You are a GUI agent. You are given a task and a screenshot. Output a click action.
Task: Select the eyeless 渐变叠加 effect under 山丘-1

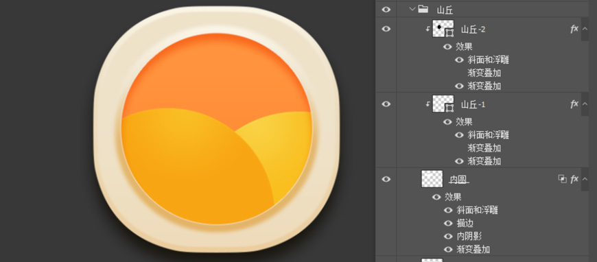coord(484,148)
